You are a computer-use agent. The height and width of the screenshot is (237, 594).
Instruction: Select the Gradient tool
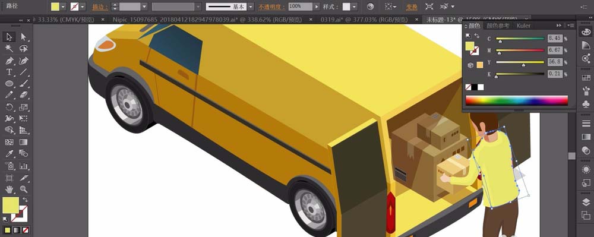[24, 142]
